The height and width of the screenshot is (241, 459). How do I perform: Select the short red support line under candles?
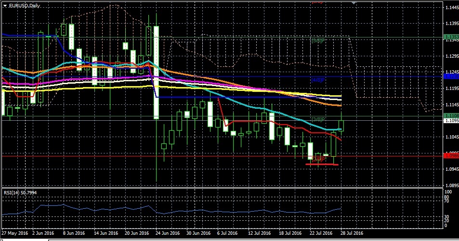pos(322,165)
